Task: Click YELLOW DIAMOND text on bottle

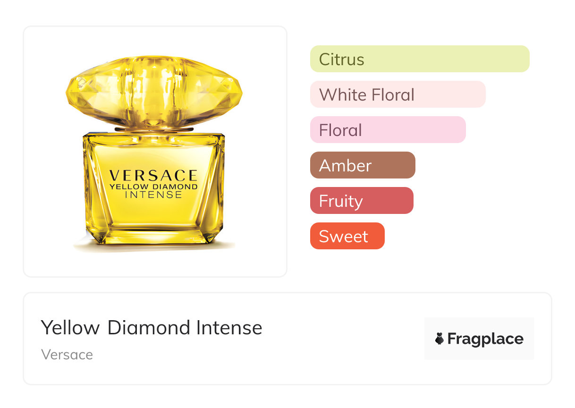Action: (153, 187)
